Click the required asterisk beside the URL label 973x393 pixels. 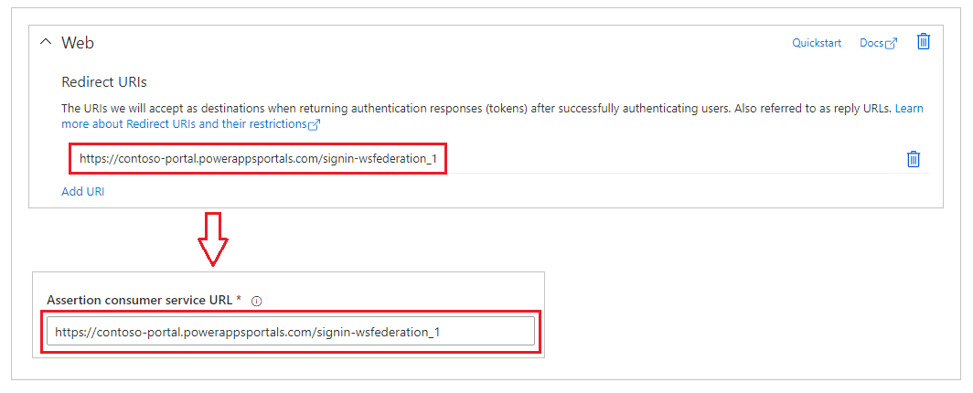click(239, 300)
